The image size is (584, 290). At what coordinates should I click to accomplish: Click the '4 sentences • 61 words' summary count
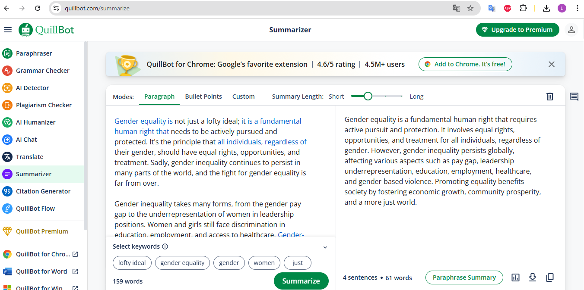click(x=377, y=278)
